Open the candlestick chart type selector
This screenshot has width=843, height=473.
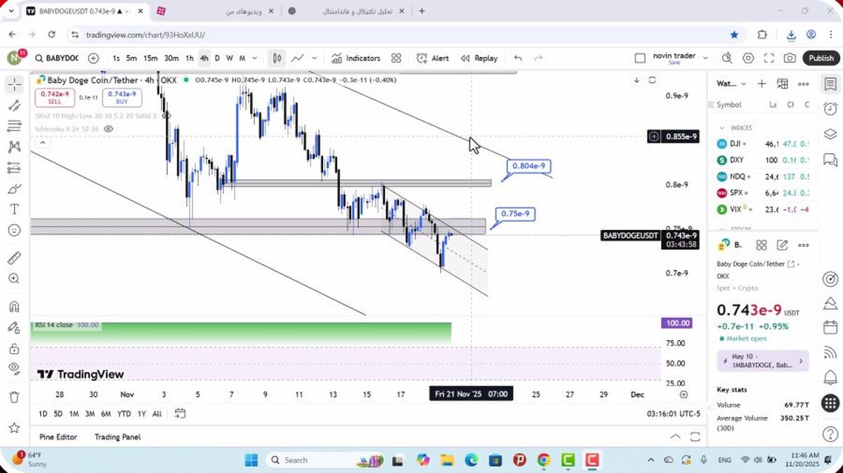coord(277,58)
